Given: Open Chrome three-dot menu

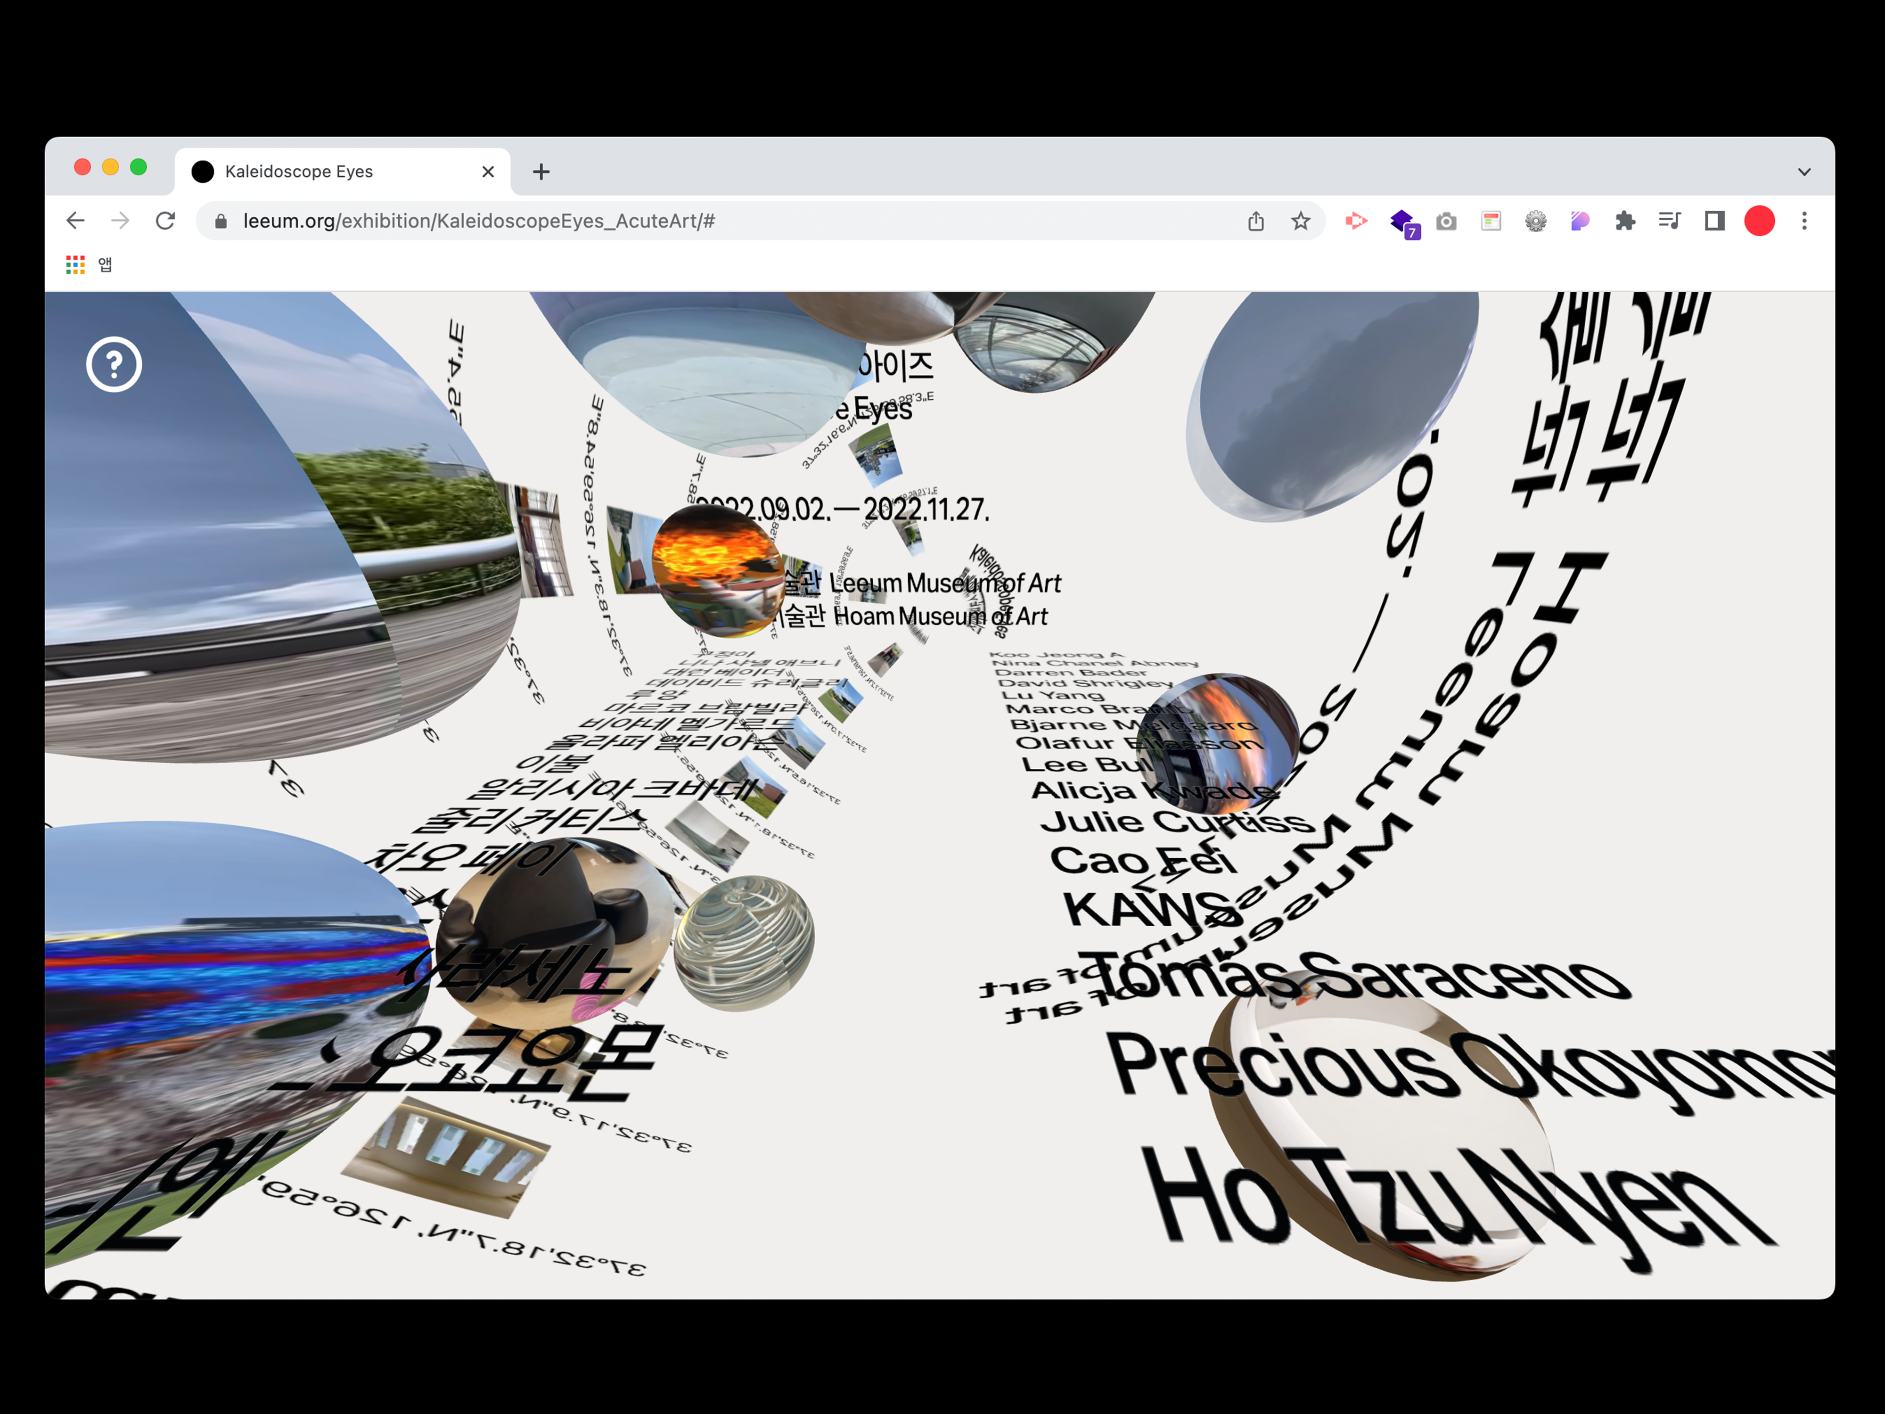Looking at the screenshot, I should (1804, 222).
